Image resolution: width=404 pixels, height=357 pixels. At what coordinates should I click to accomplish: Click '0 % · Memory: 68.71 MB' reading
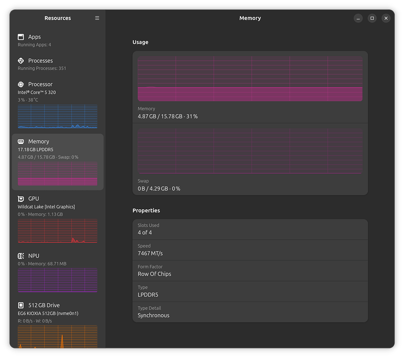tap(42, 264)
